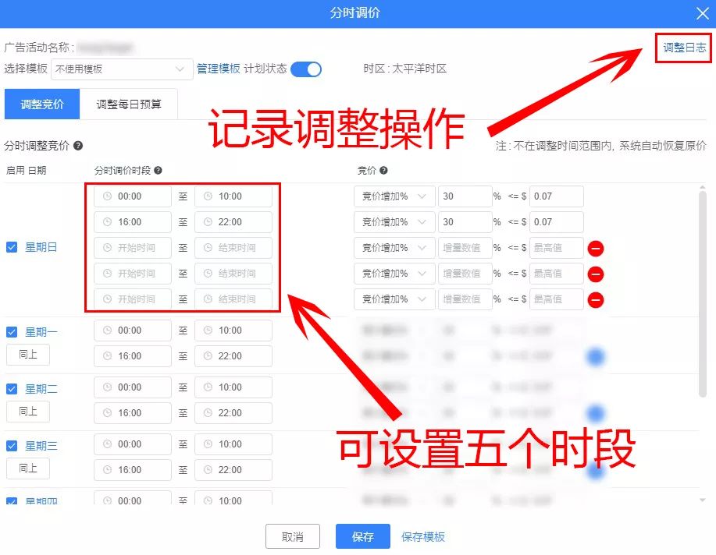Toggle the 计划状态 switch off
Image resolution: width=716 pixels, height=555 pixels.
(305, 69)
